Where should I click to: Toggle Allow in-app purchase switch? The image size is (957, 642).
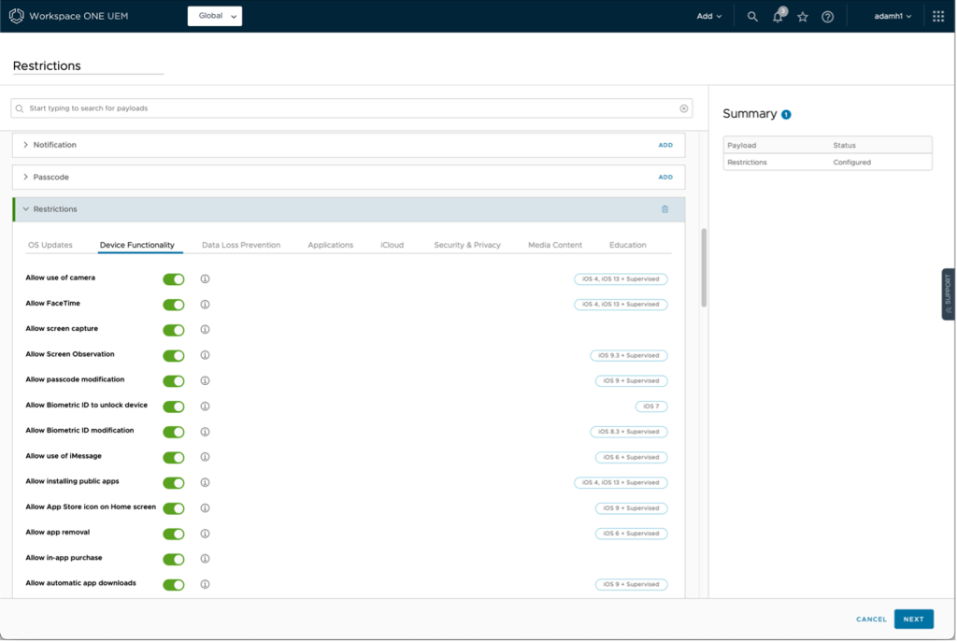tap(174, 559)
